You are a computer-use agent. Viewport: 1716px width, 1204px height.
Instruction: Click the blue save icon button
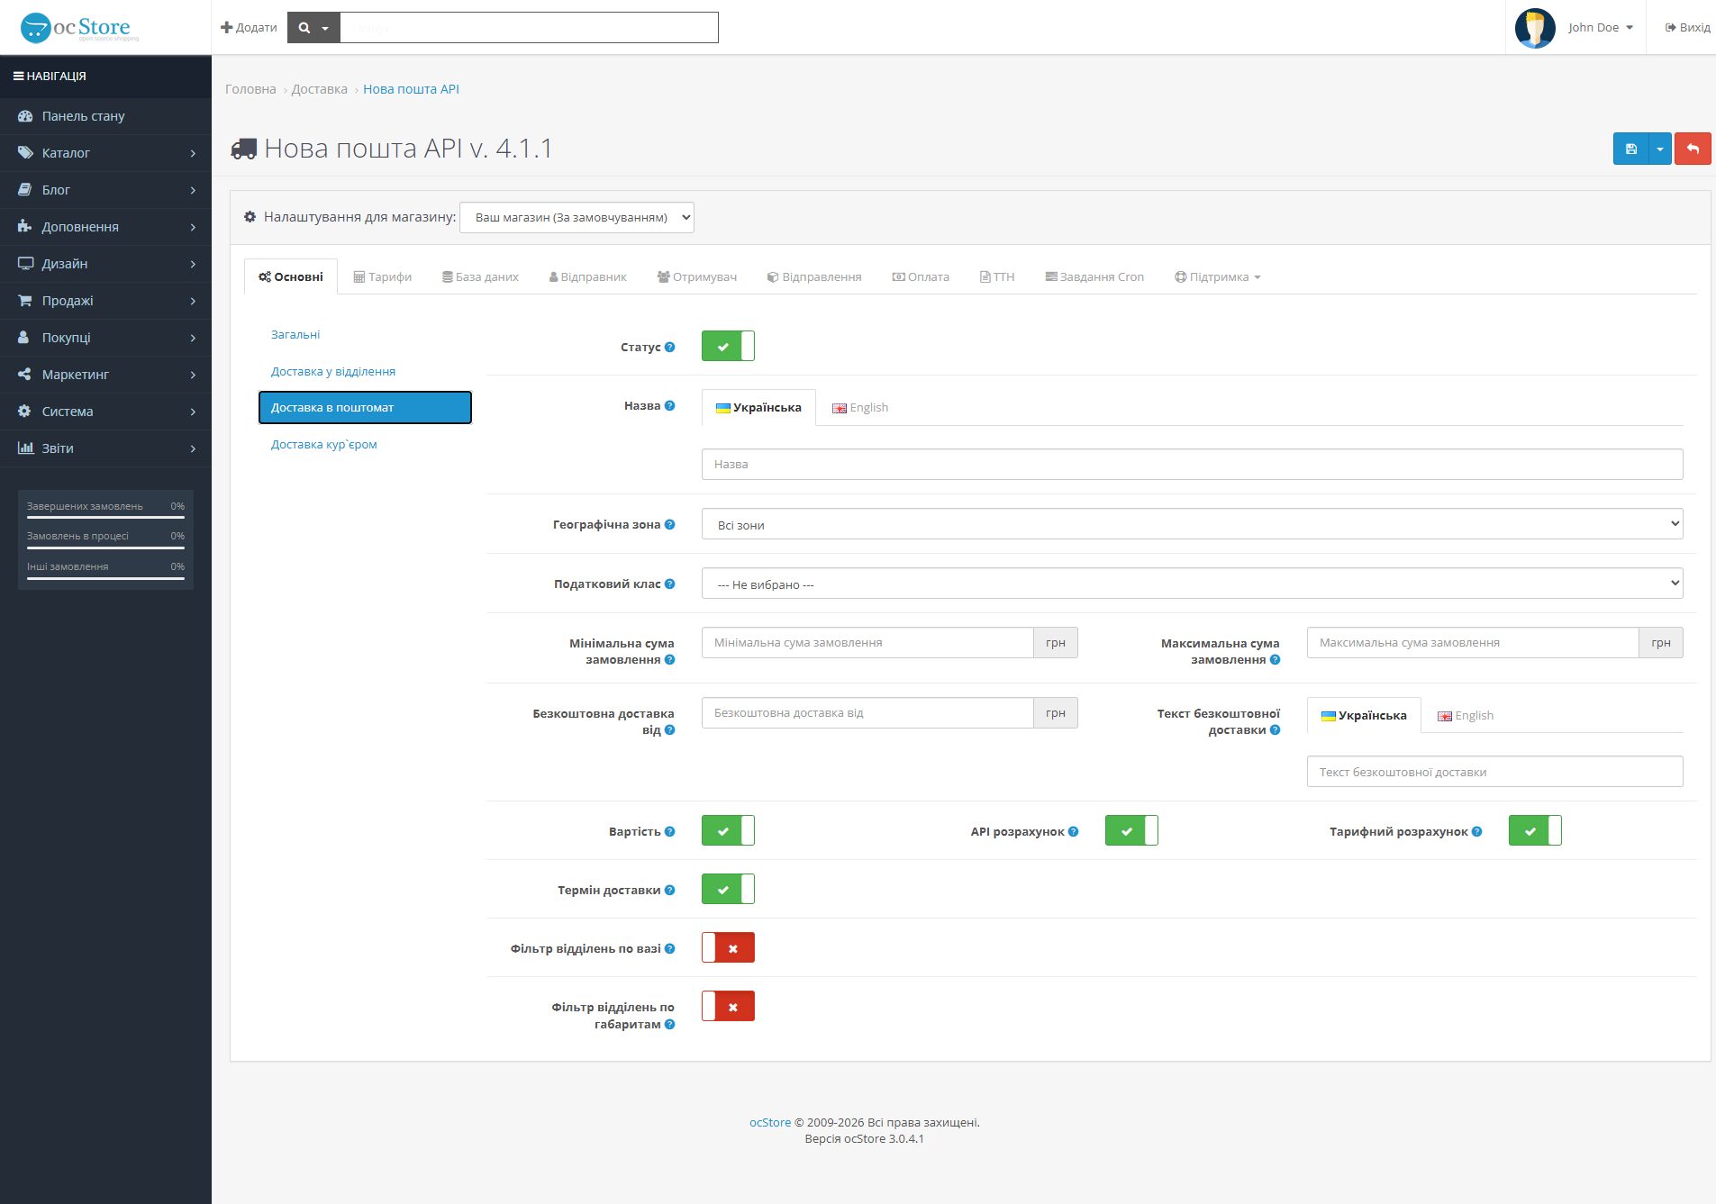(1630, 149)
